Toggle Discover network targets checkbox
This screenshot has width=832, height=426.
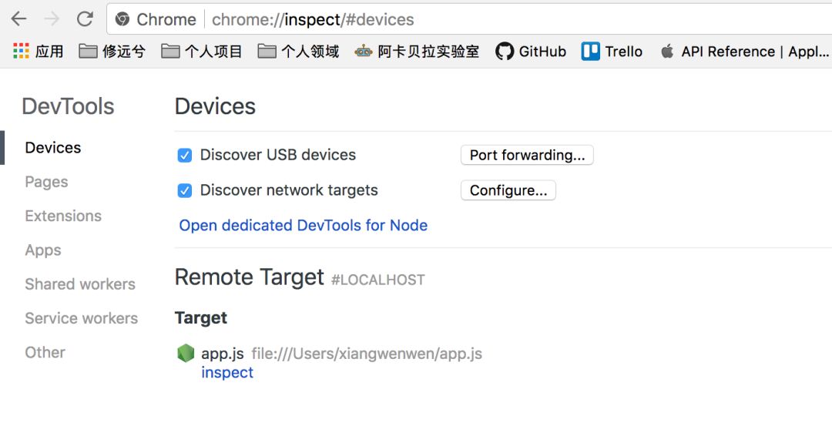coord(185,191)
